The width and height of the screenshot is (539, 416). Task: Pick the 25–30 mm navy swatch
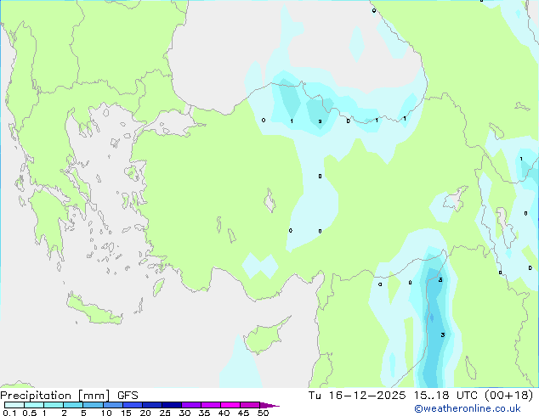pos(171,405)
